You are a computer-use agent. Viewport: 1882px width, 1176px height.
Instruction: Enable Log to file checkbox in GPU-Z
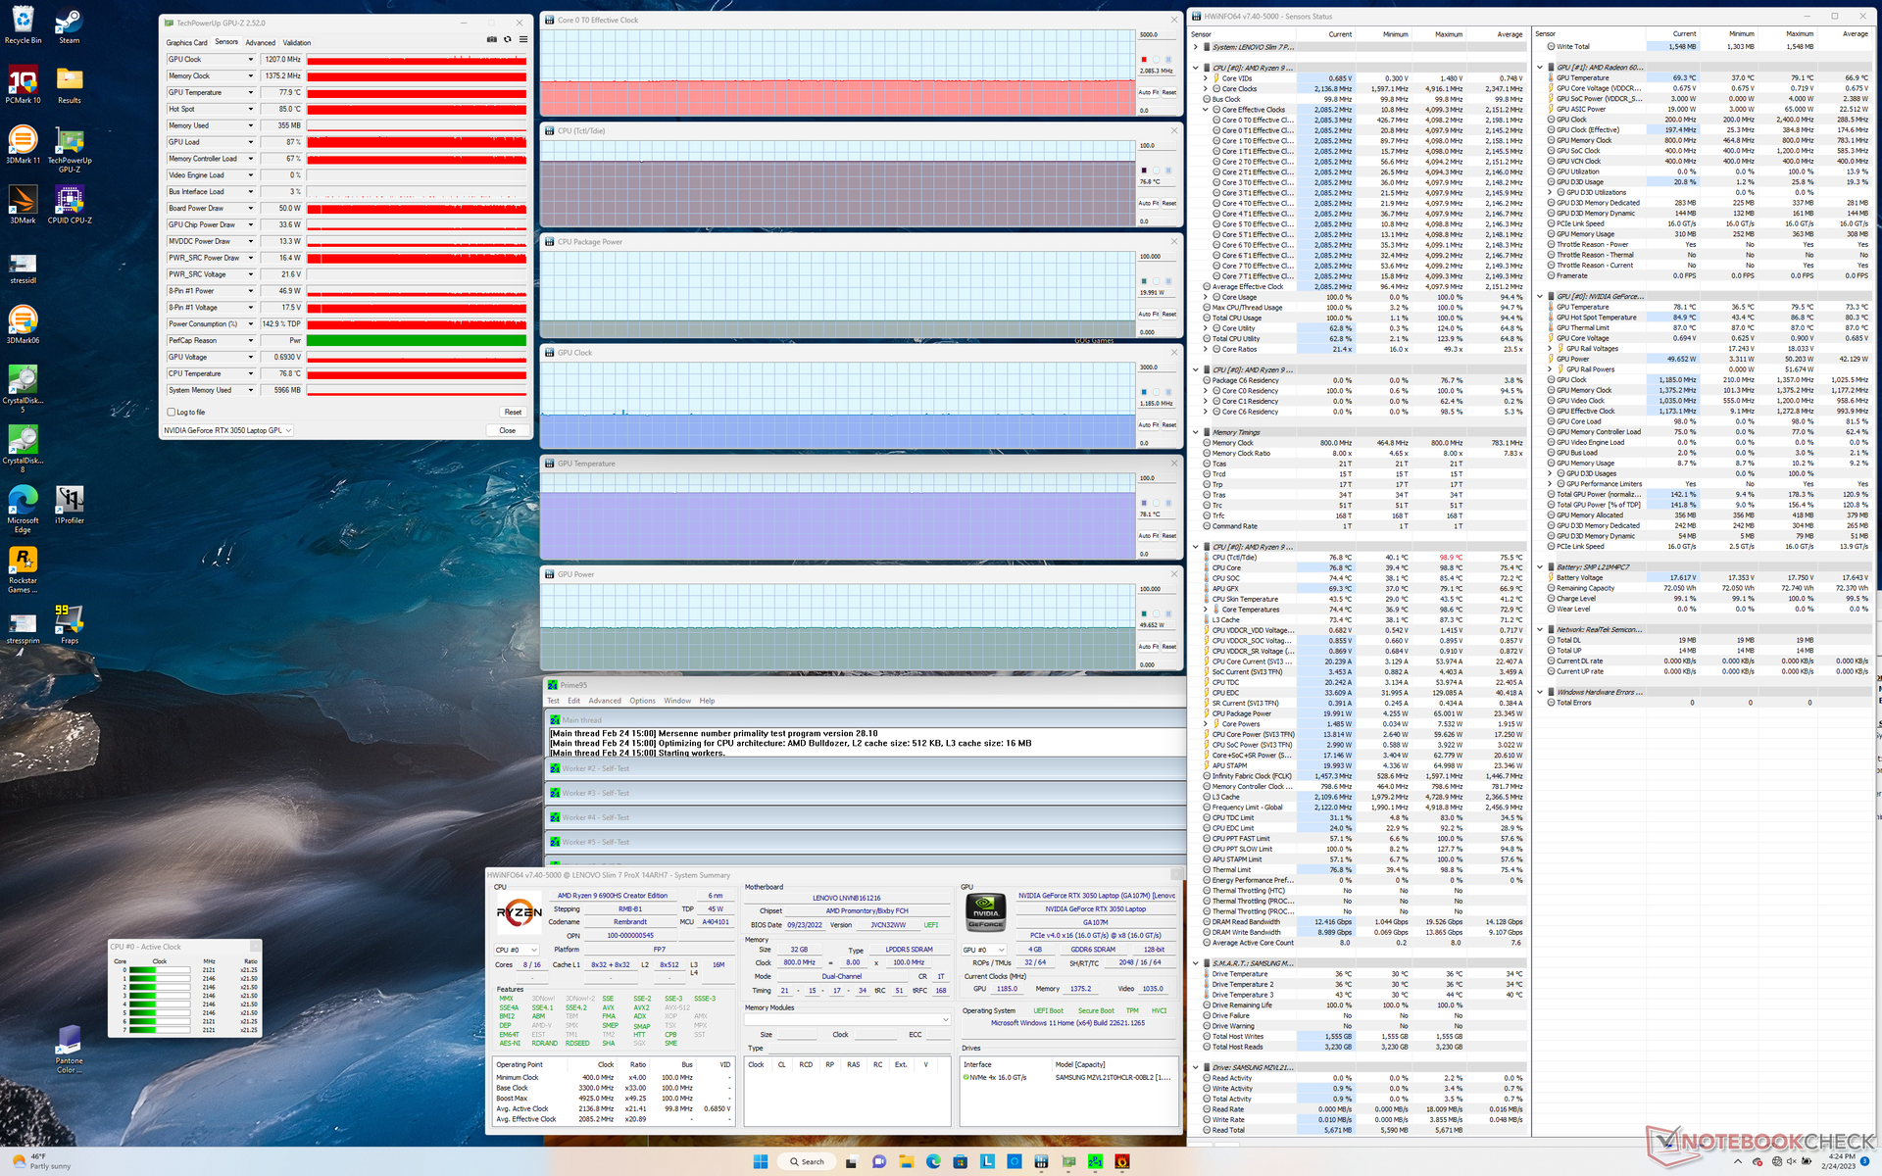[x=172, y=413]
